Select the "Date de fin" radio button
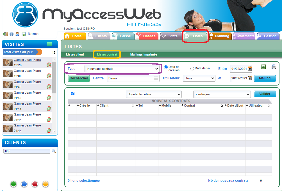282x191 pixels. [192, 68]
